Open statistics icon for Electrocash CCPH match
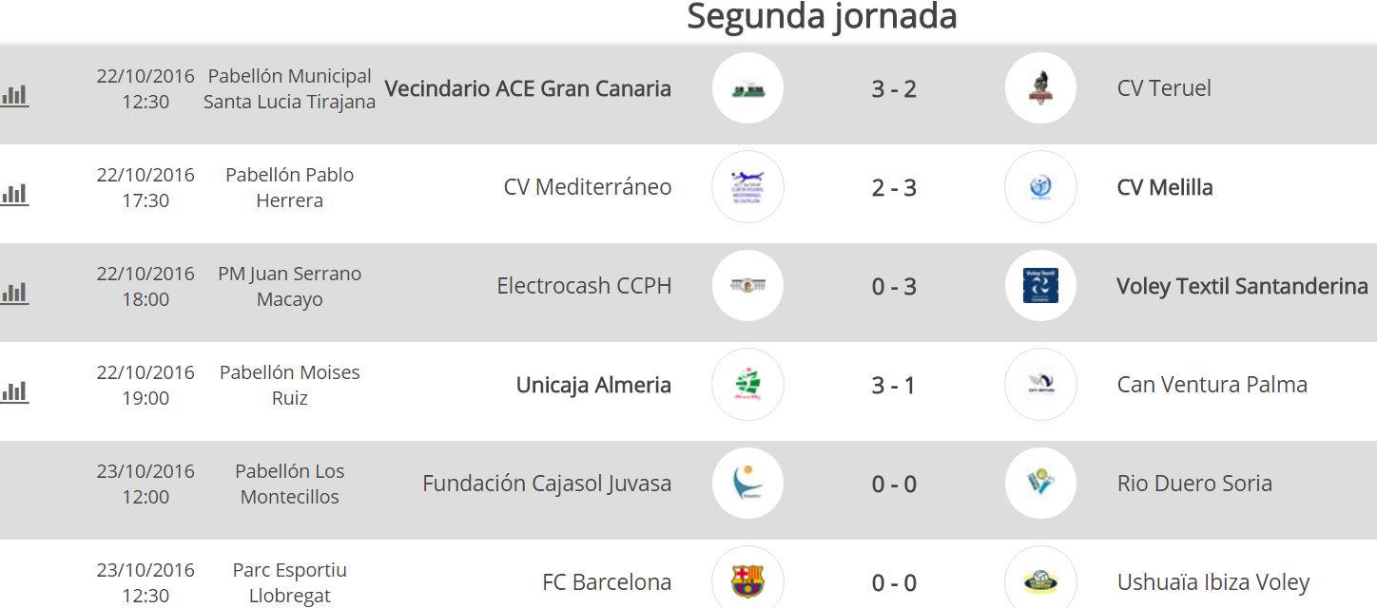This screenshot has width=1377, height=608. coord(14,293)
